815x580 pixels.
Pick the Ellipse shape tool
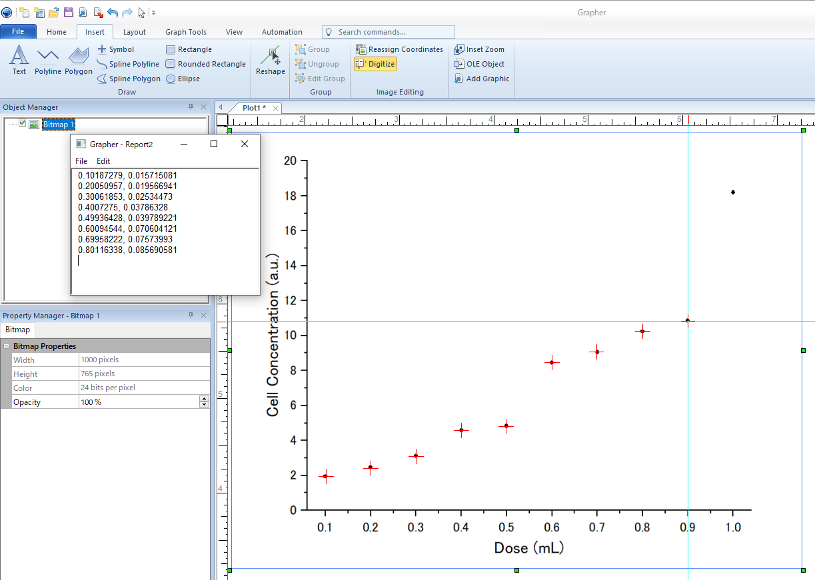coord(183,79)
